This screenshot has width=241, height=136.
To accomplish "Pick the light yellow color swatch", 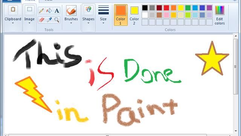I will click(x=181, y=15).
